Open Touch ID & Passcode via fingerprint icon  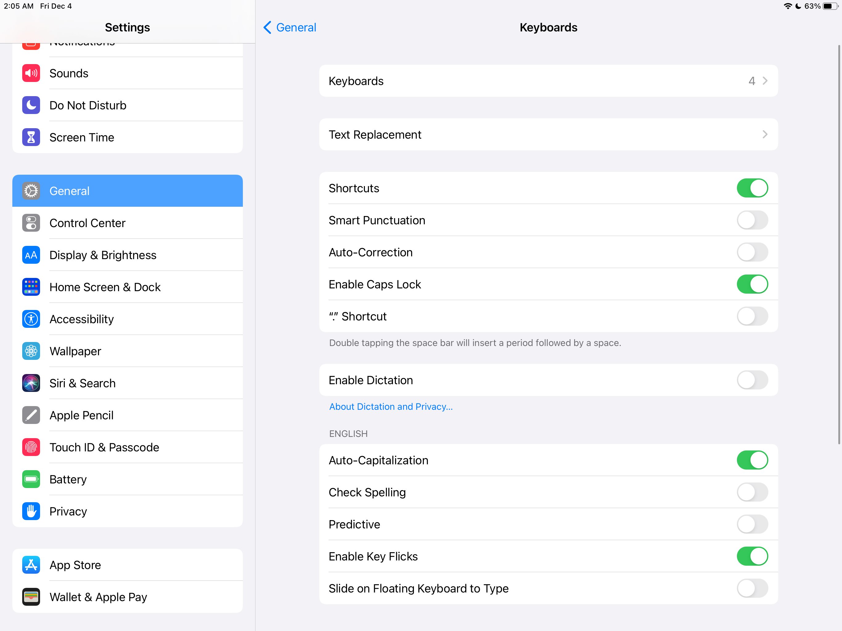(x=31, y=447)
